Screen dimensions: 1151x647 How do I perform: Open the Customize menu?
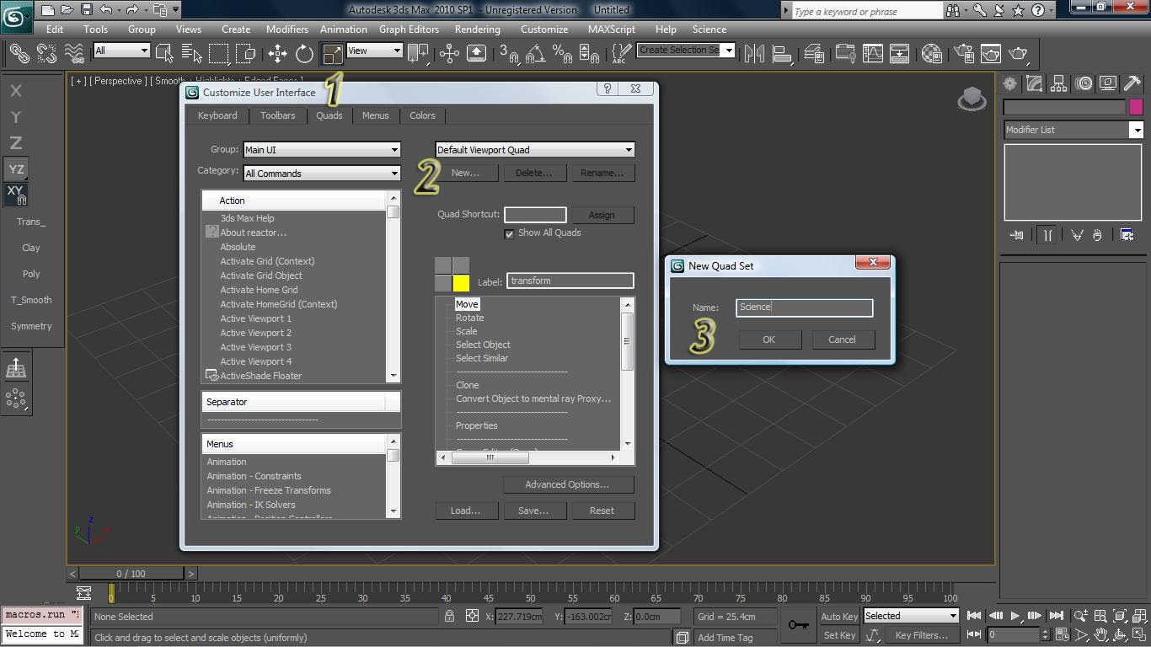coord(544,29)
